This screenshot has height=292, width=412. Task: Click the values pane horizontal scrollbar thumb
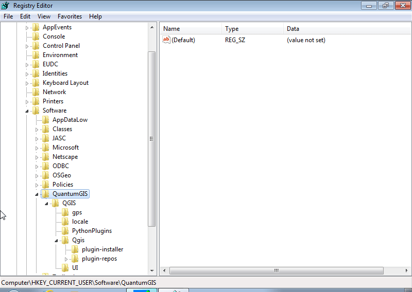[277, 270]
